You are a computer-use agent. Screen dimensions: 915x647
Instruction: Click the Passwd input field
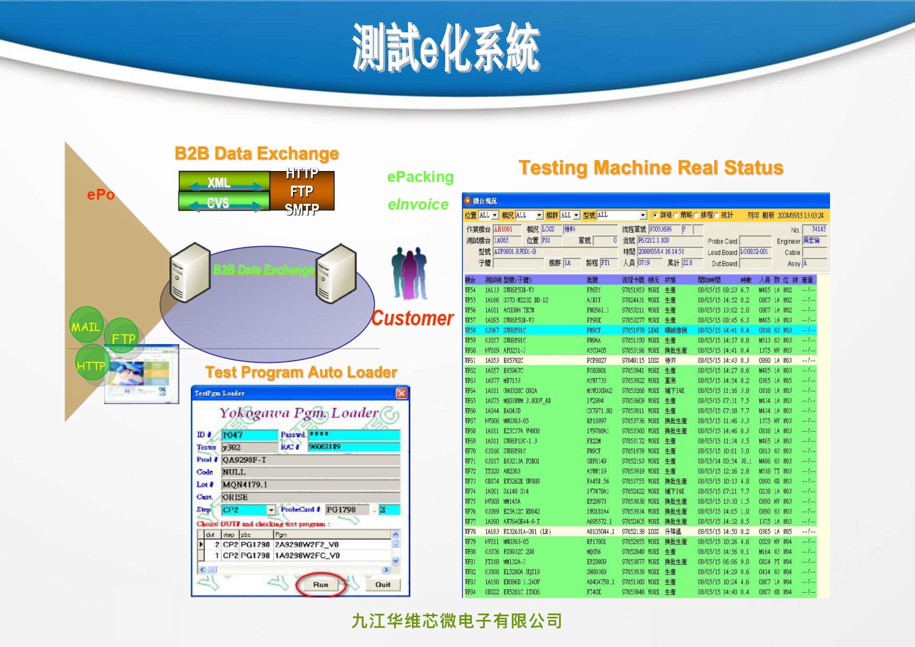pos(354,434)
